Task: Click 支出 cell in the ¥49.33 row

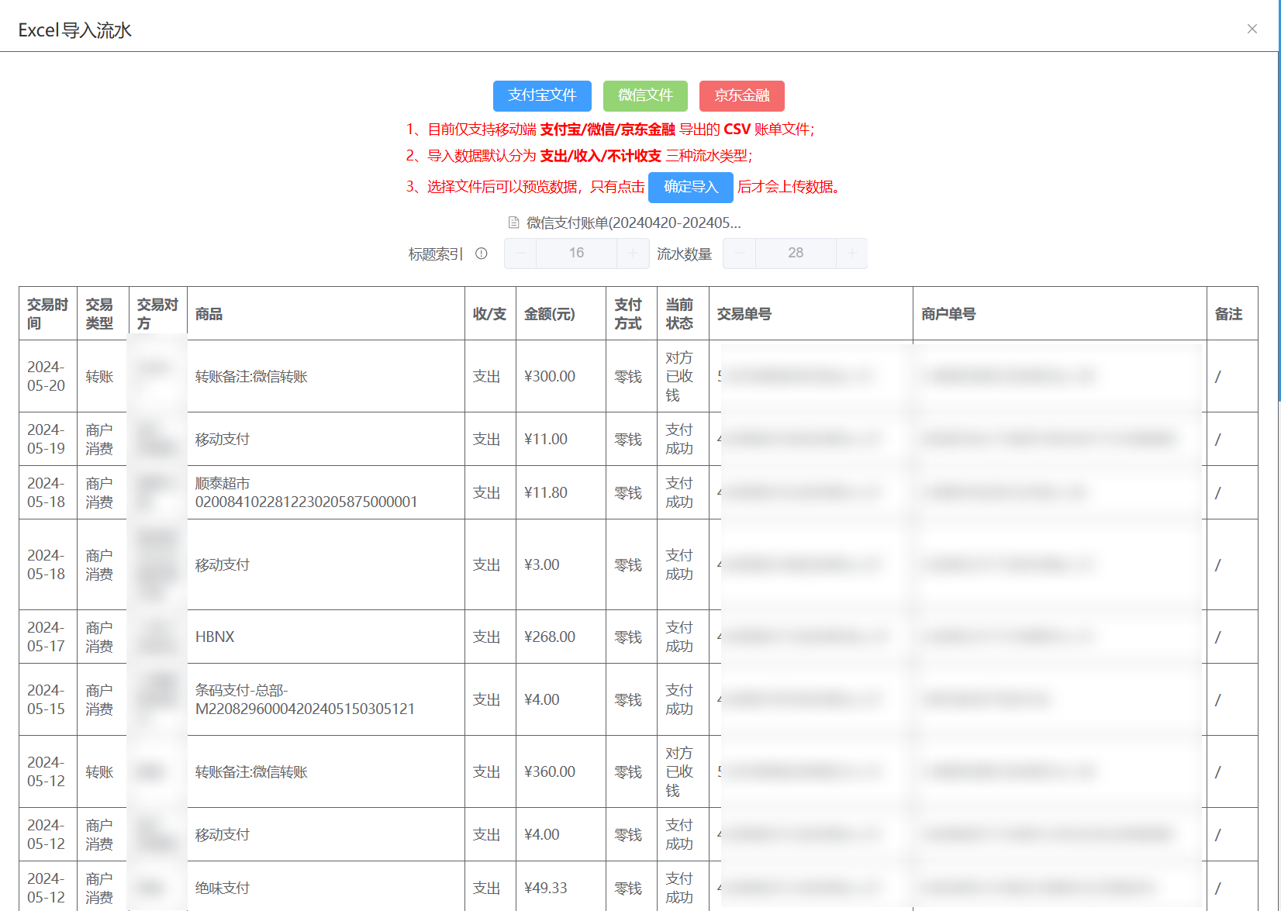Action: tap(491, 888)
